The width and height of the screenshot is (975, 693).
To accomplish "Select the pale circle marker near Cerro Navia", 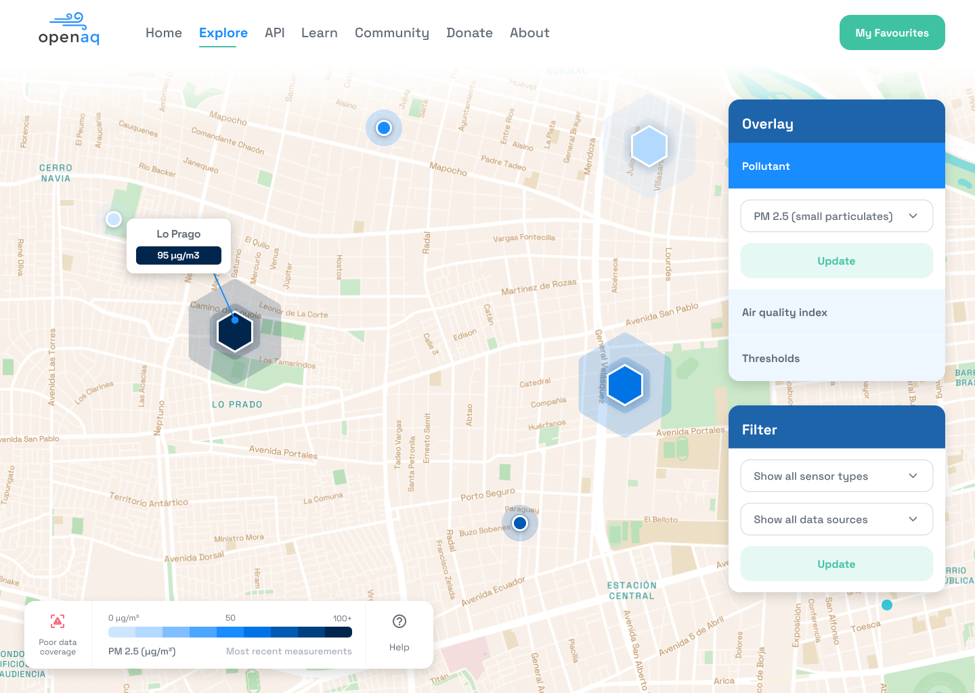I will point(114,219).
